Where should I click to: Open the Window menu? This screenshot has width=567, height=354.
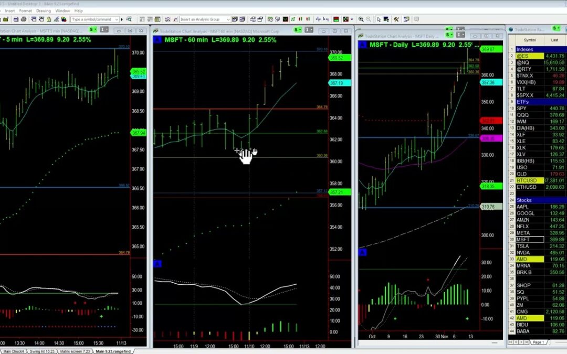[62, 11]
